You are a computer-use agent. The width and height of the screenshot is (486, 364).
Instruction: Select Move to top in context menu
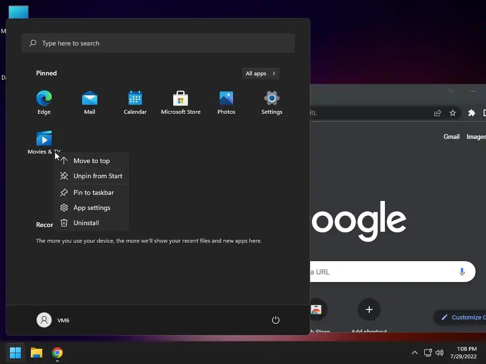92,161
